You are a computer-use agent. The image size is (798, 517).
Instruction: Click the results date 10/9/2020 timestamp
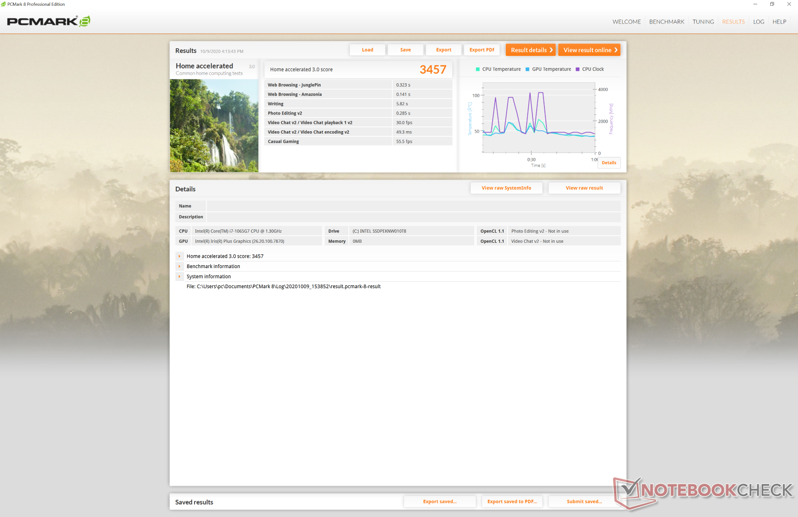pyautogui.click(x=221, y=51)
